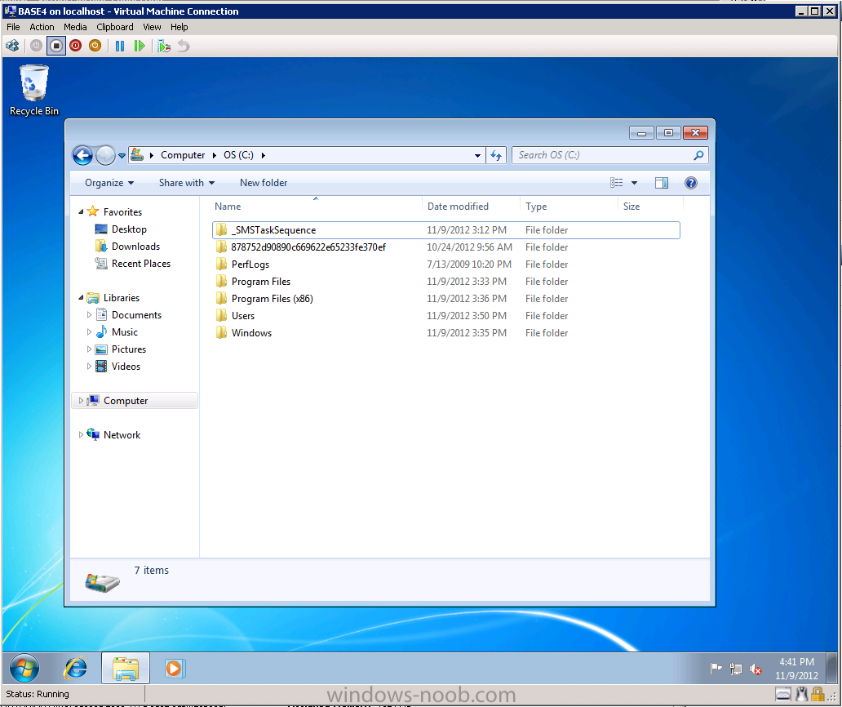
Task: Open the view options dropdown arrow
Action: click(x=634, y=183)
